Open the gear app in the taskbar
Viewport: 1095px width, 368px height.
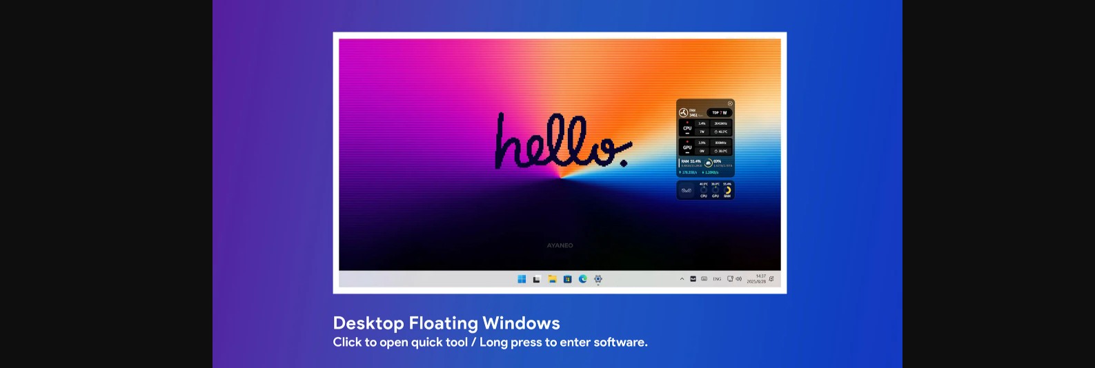pyautogui.click(x=598, y=279)
